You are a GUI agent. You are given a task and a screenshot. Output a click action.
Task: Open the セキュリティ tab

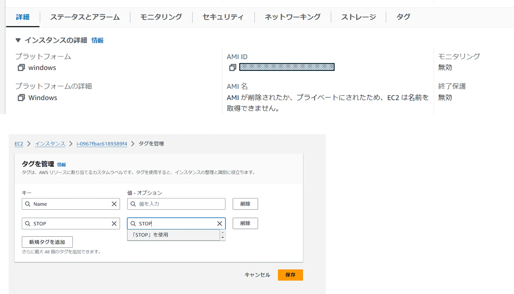(x=223, y=17)
